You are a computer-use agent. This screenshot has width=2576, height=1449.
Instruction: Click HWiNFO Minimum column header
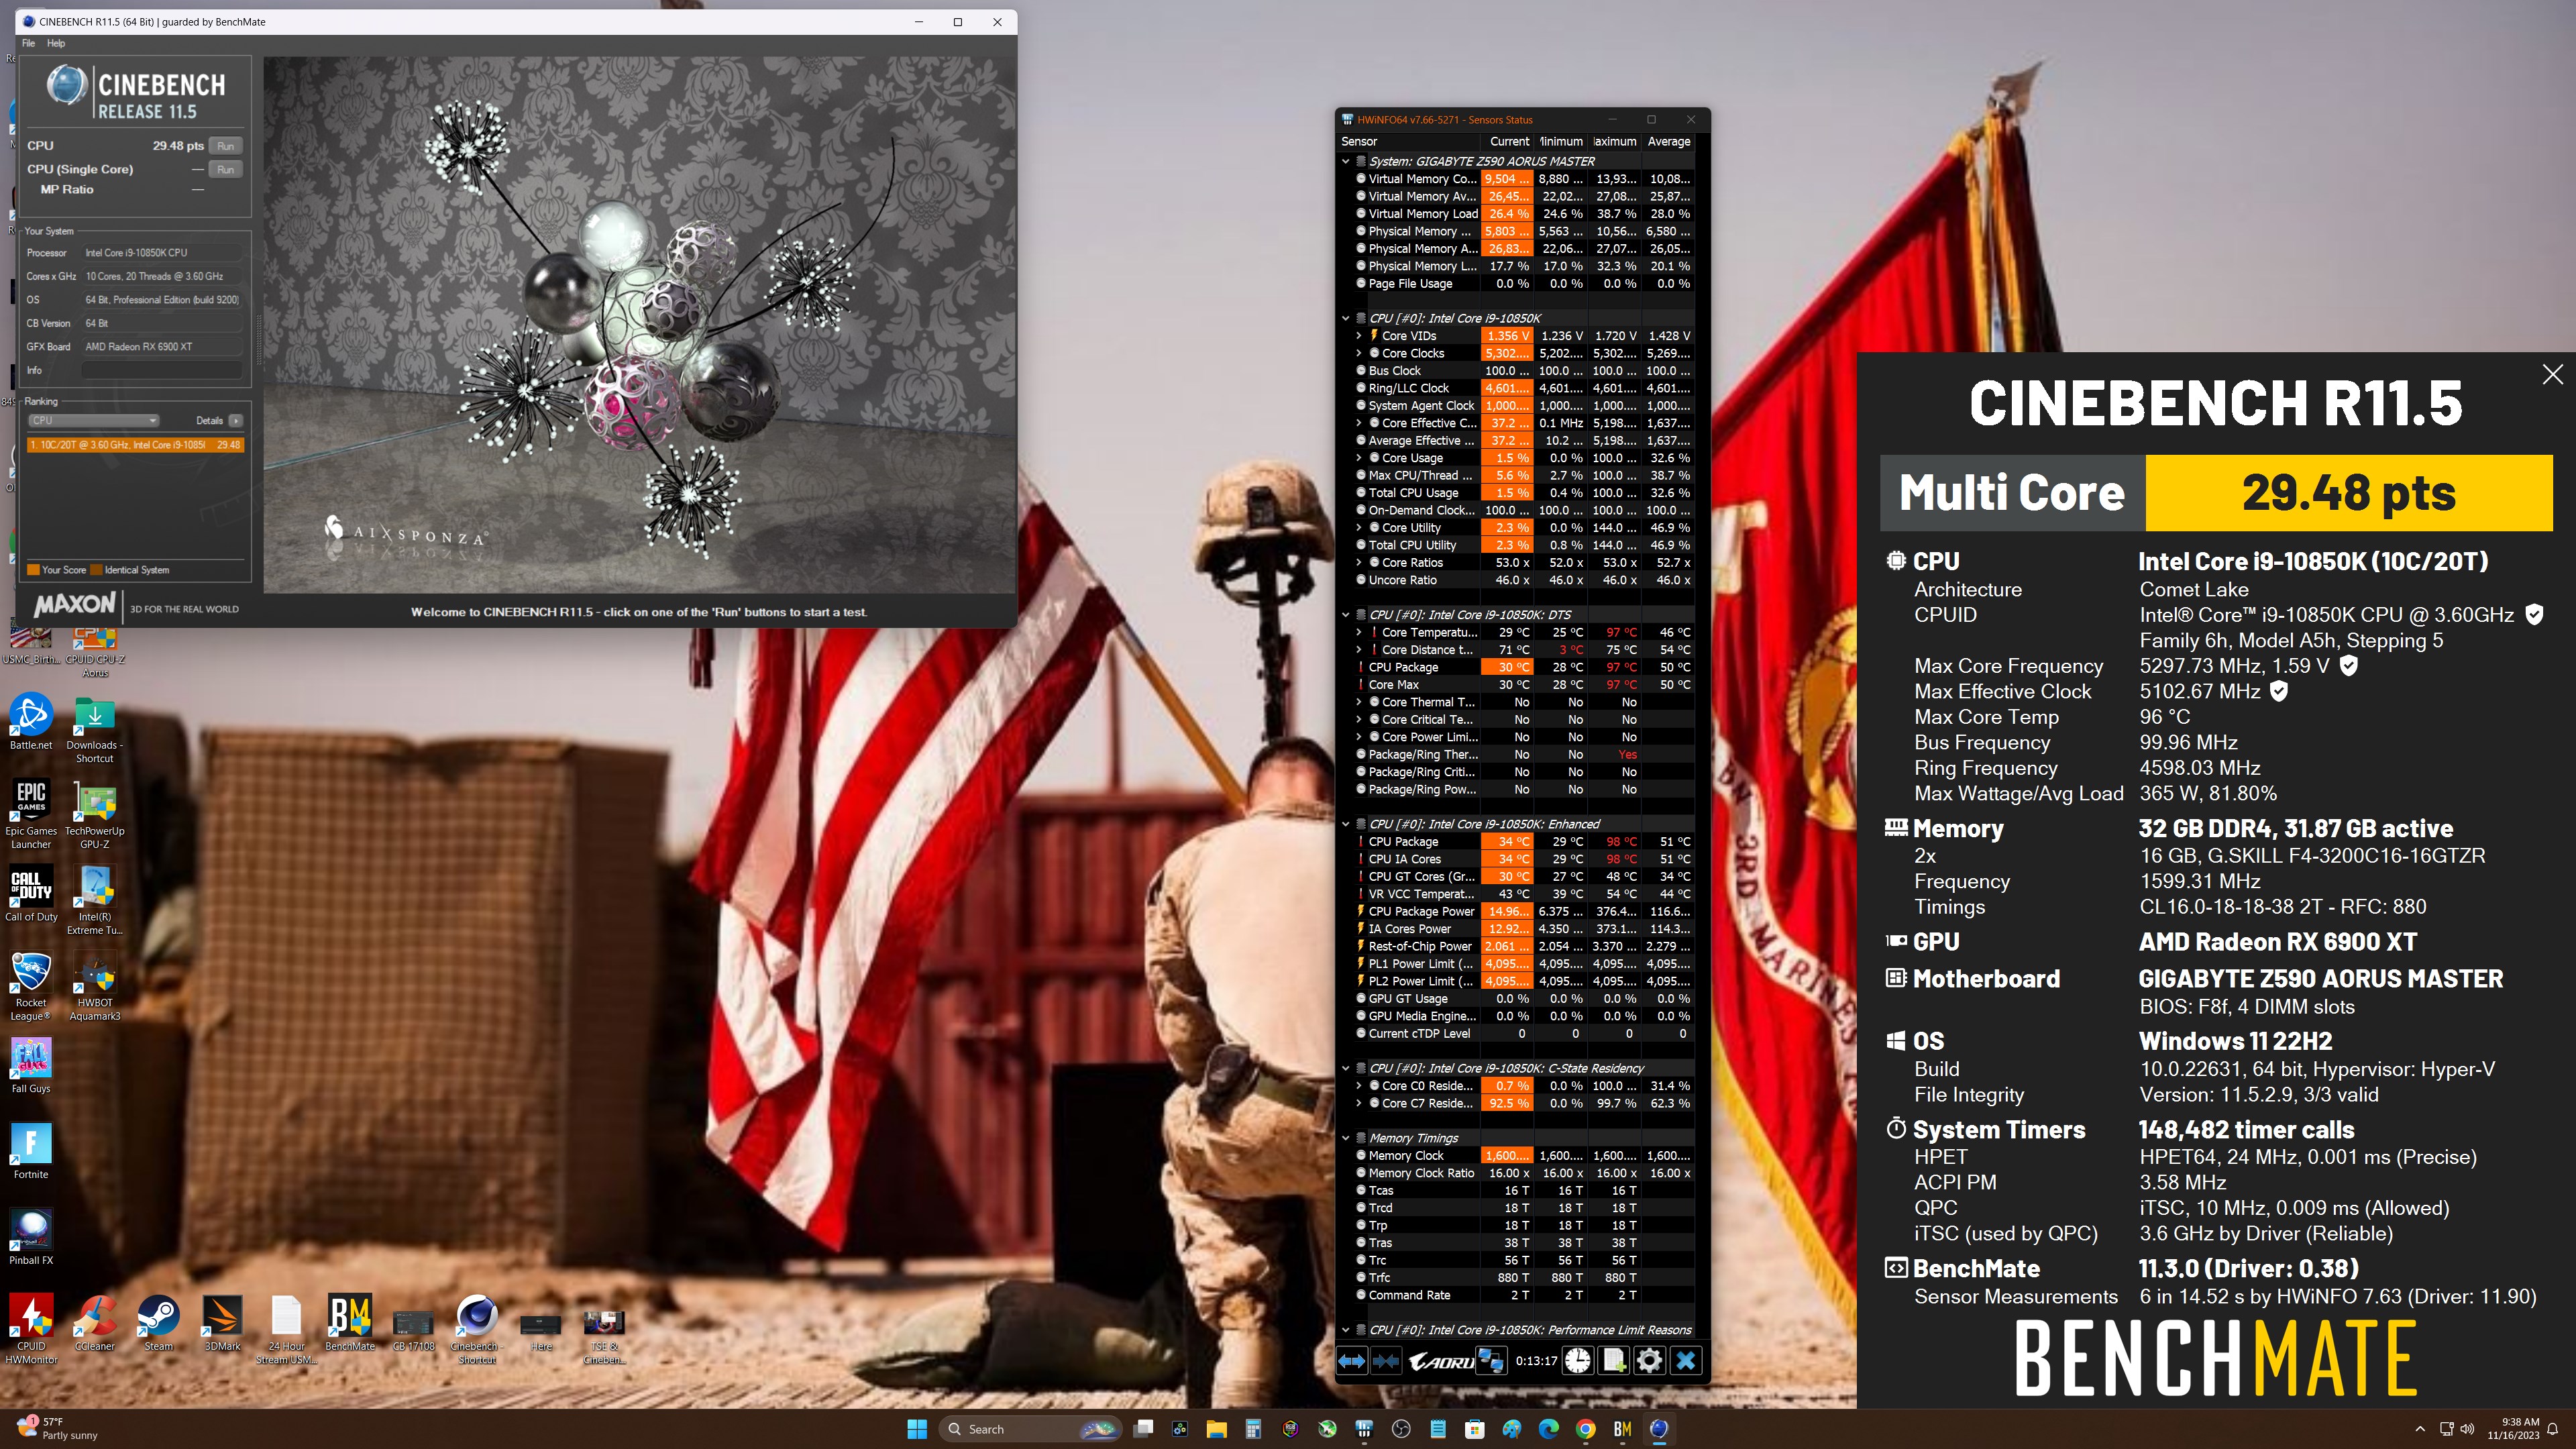[x=1561, y=142]
